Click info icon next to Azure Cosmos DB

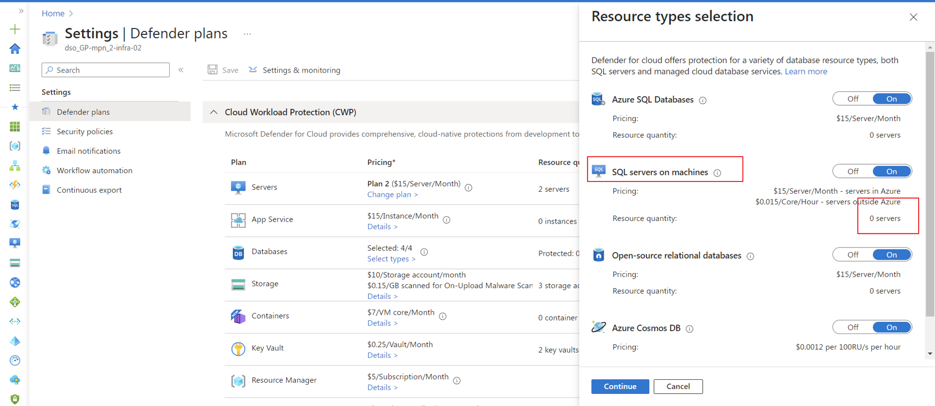click(690, 329)
